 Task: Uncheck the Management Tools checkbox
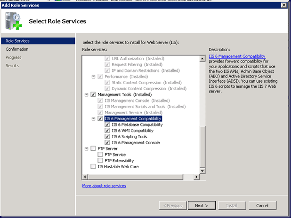pyautogui.click(x=93, y=94)
